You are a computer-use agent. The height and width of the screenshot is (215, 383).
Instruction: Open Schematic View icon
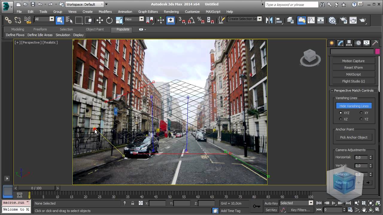[x=321, y=20]
